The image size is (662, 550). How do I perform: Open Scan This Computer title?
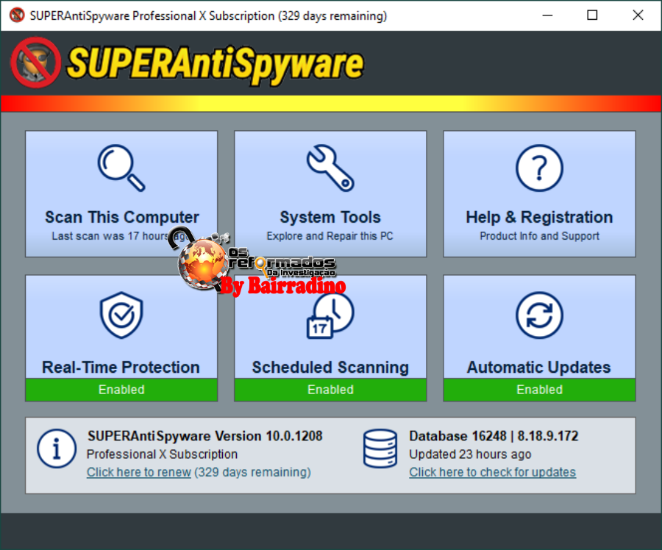coord(122,217)
